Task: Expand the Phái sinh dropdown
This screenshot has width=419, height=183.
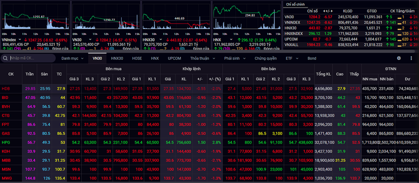Action: (244, 58)
